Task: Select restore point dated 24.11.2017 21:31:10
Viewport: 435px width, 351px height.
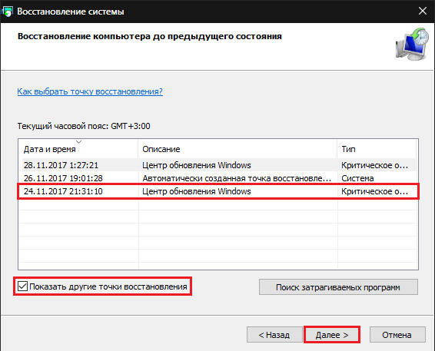Action: pos(218,191)
